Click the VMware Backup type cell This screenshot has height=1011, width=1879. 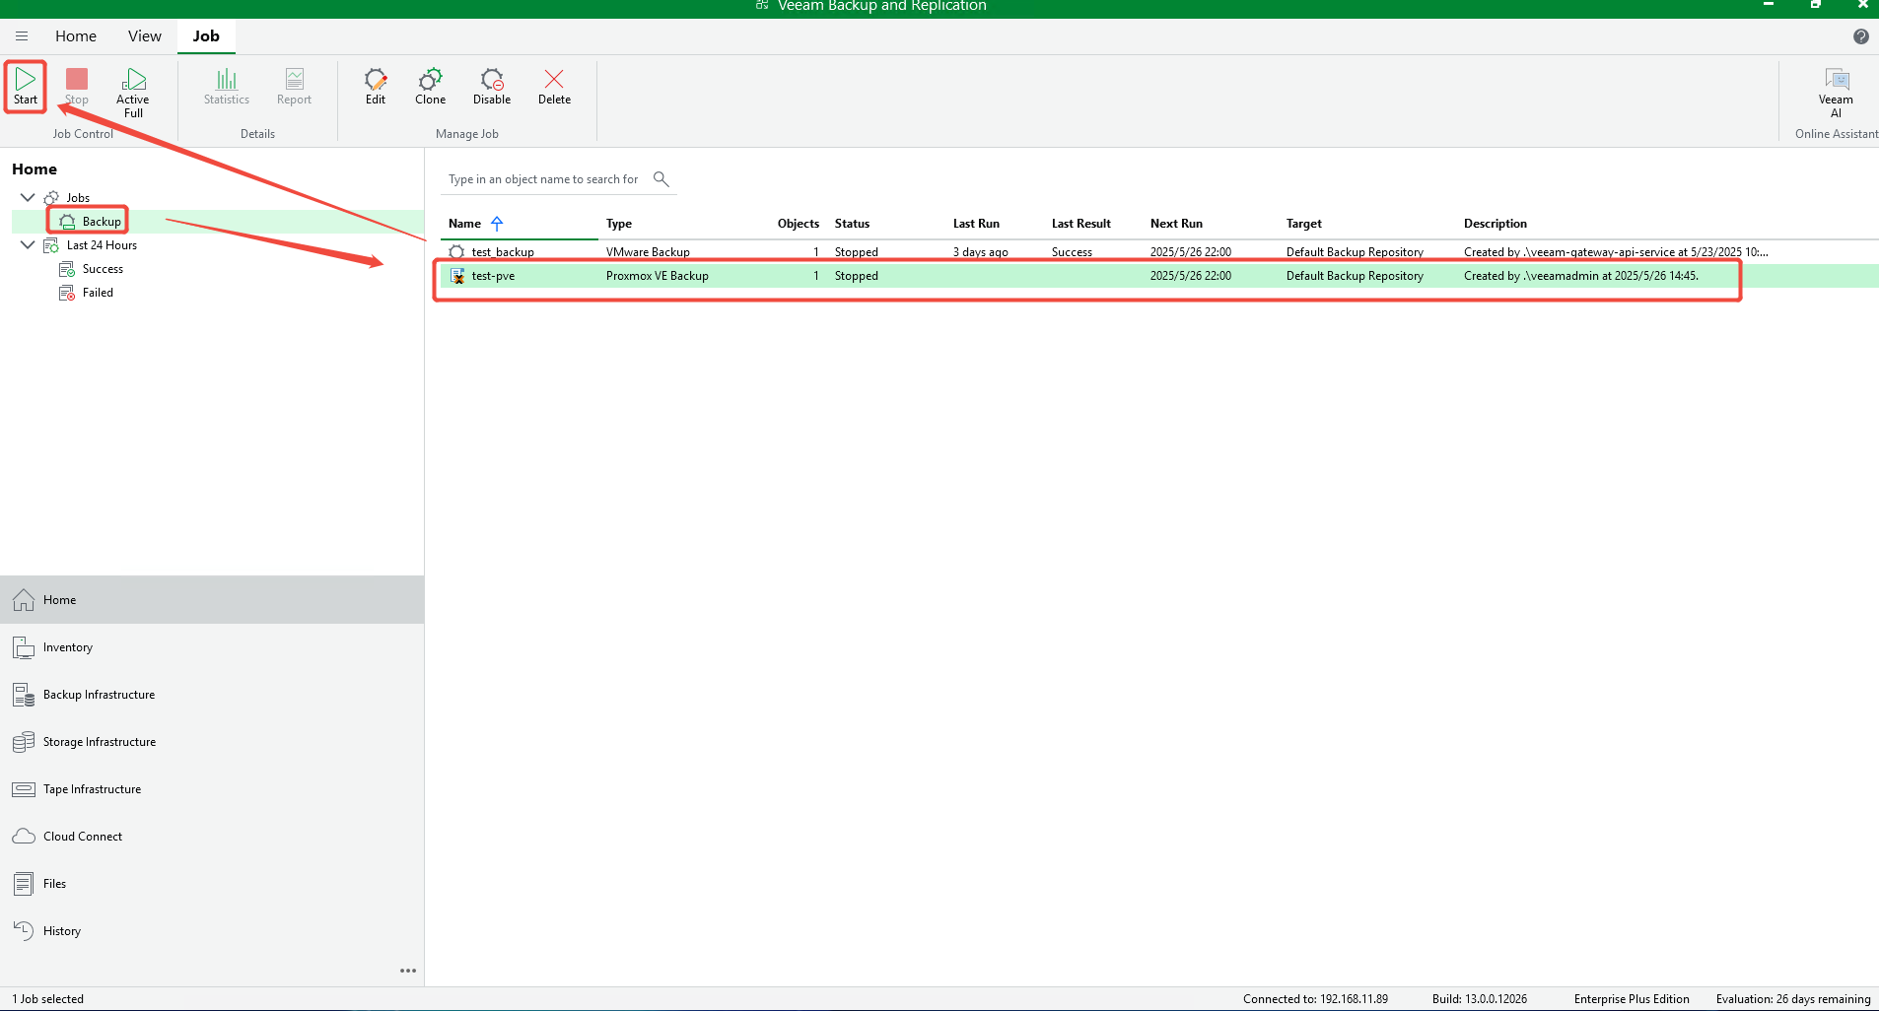click(x=648, y=252)
